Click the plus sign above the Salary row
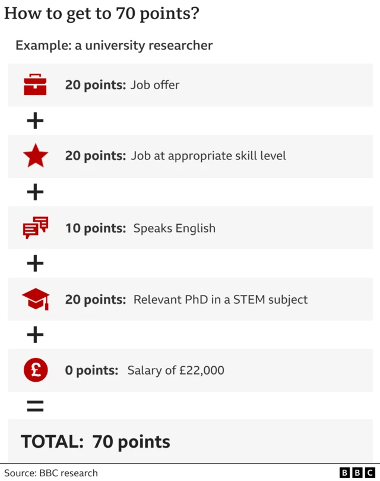The image size is (380, 481). tap(35, 335)
